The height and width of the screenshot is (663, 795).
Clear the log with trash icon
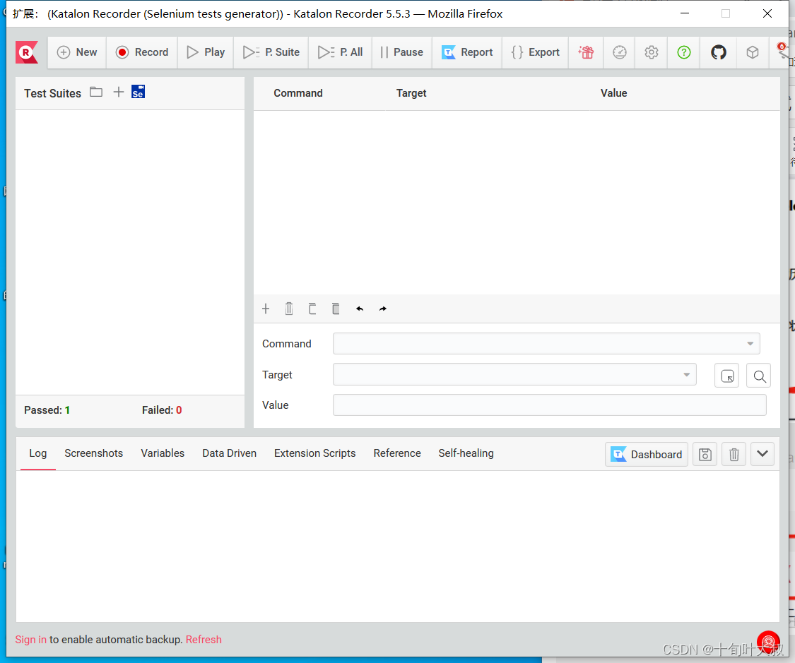point(734,454)
